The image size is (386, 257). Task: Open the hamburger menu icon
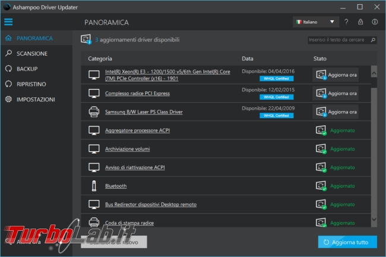[8, 22]
